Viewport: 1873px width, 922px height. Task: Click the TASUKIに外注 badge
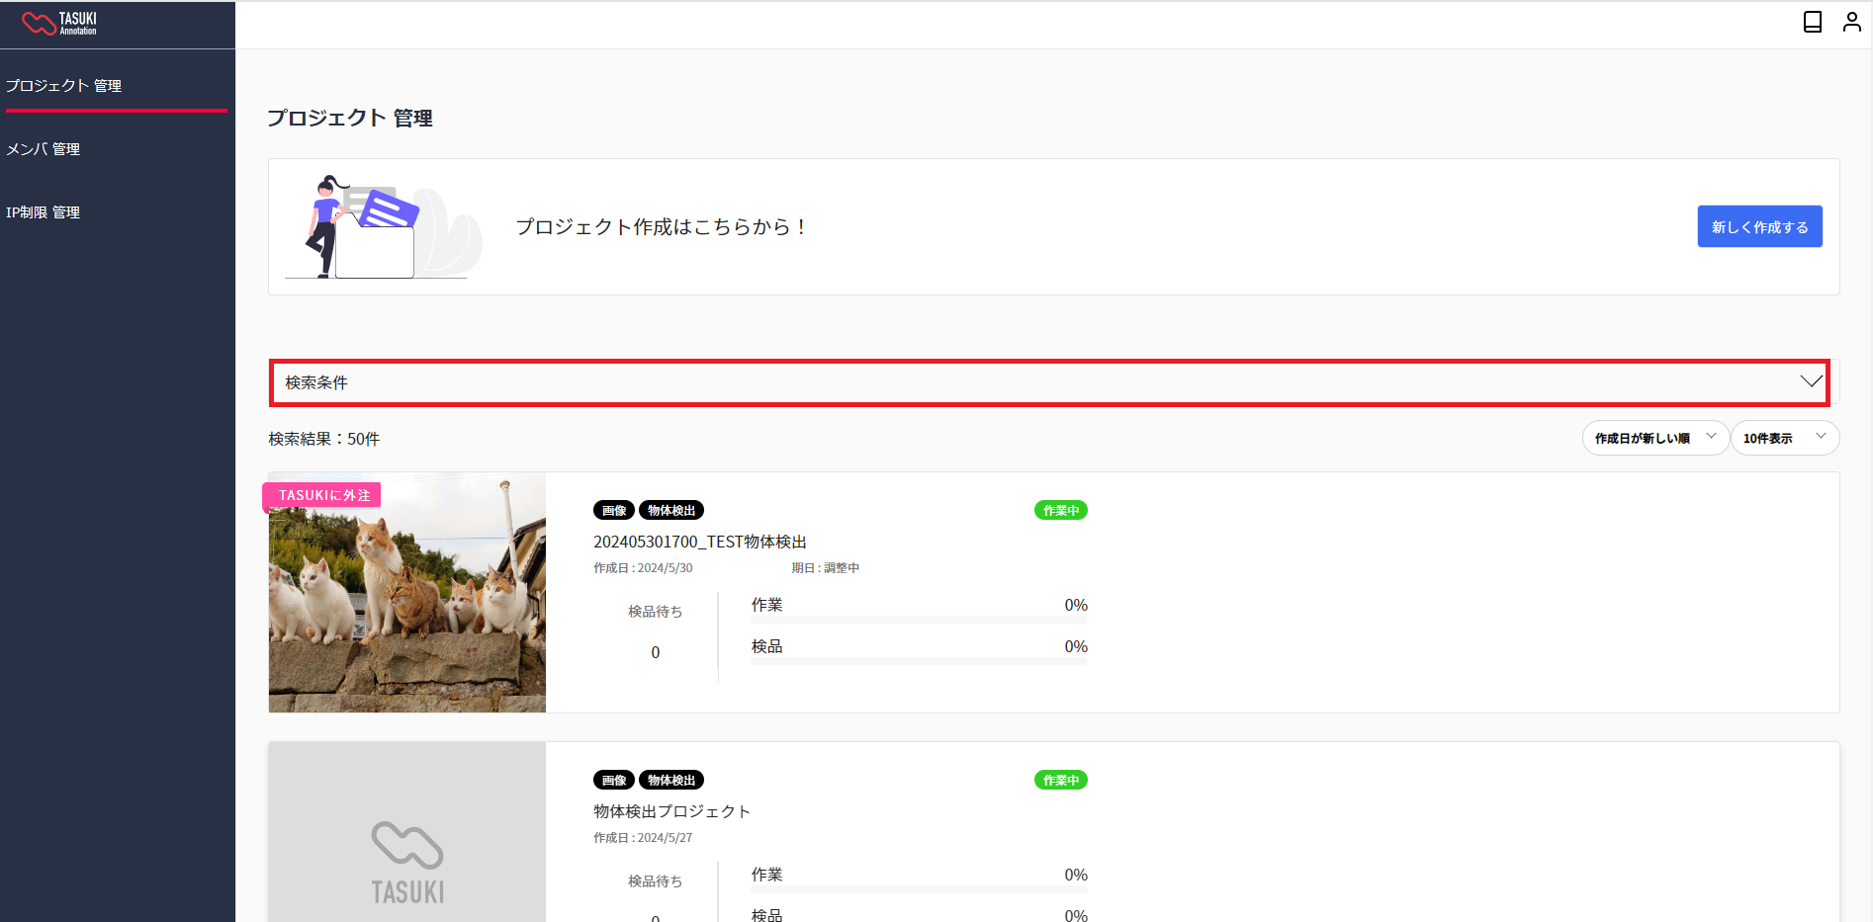[x=322, y=495]
